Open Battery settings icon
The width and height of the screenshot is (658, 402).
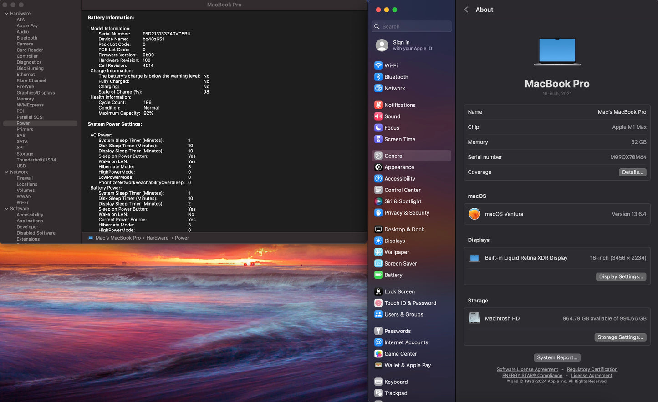click(x=378, y=275)
